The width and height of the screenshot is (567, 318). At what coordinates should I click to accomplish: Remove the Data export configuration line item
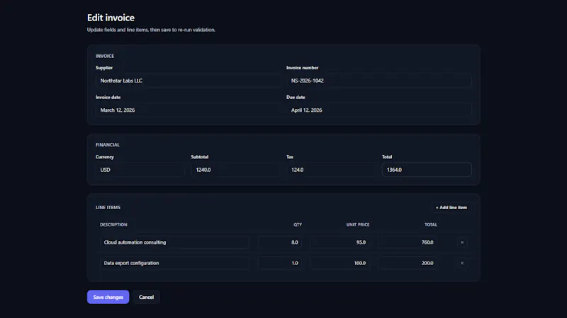tap(462, 263)
